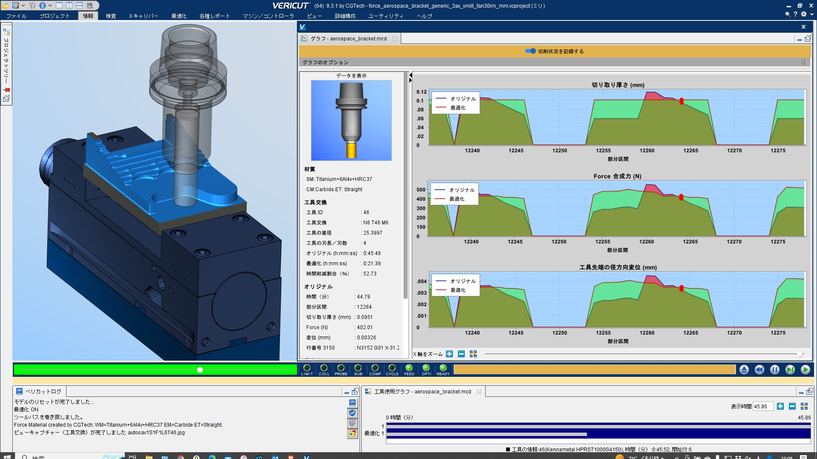Open dropdown arrow beside the info icon
The height and width of the screenshot is (459, 817).
coord(50,6)
